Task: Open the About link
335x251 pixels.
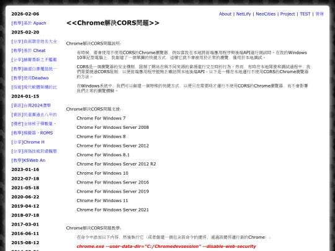Action: [x=225, y=14]
